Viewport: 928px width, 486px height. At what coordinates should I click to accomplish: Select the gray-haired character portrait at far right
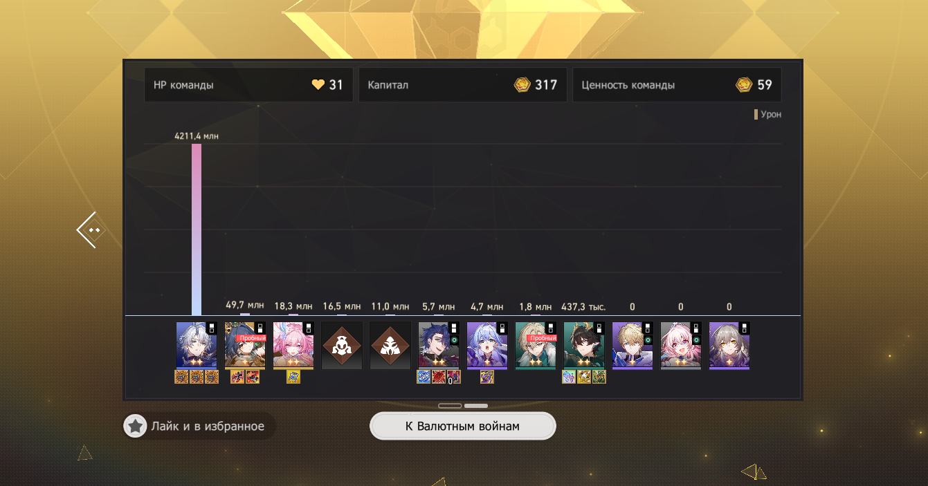click(729, 345)
